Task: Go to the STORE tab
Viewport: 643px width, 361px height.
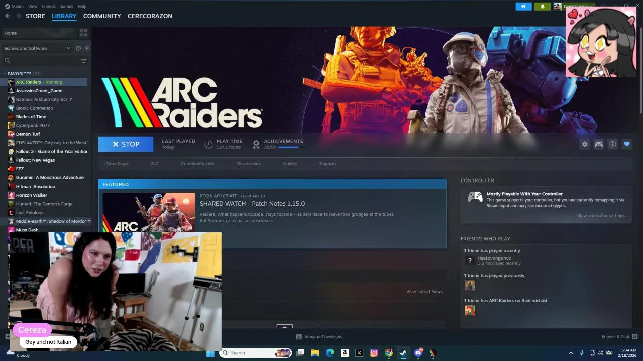Action: (35, 16)
